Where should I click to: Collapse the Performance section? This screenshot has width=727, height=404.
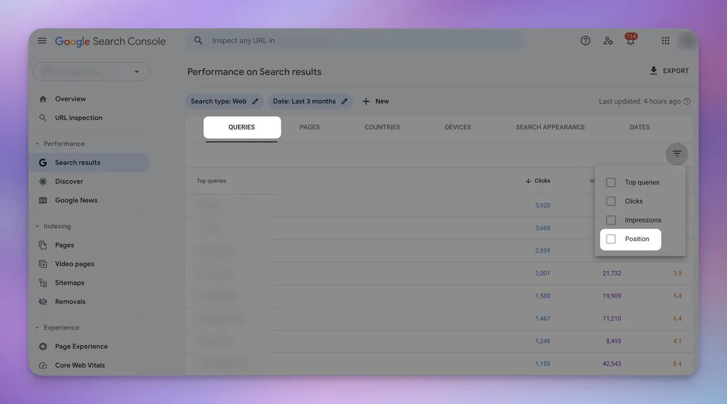[37, 144]
